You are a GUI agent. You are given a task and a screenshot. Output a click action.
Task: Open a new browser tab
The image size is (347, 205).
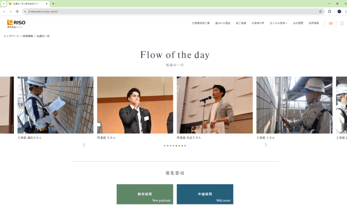[x=53, y=4]
